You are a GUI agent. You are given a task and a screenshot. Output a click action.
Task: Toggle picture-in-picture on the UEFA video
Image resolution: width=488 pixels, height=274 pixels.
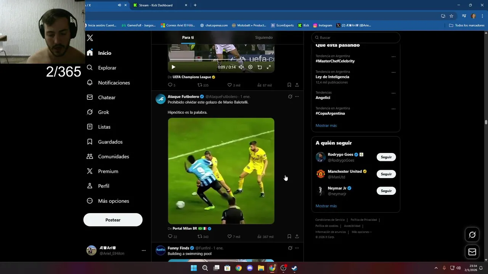[x=260, y=67]
